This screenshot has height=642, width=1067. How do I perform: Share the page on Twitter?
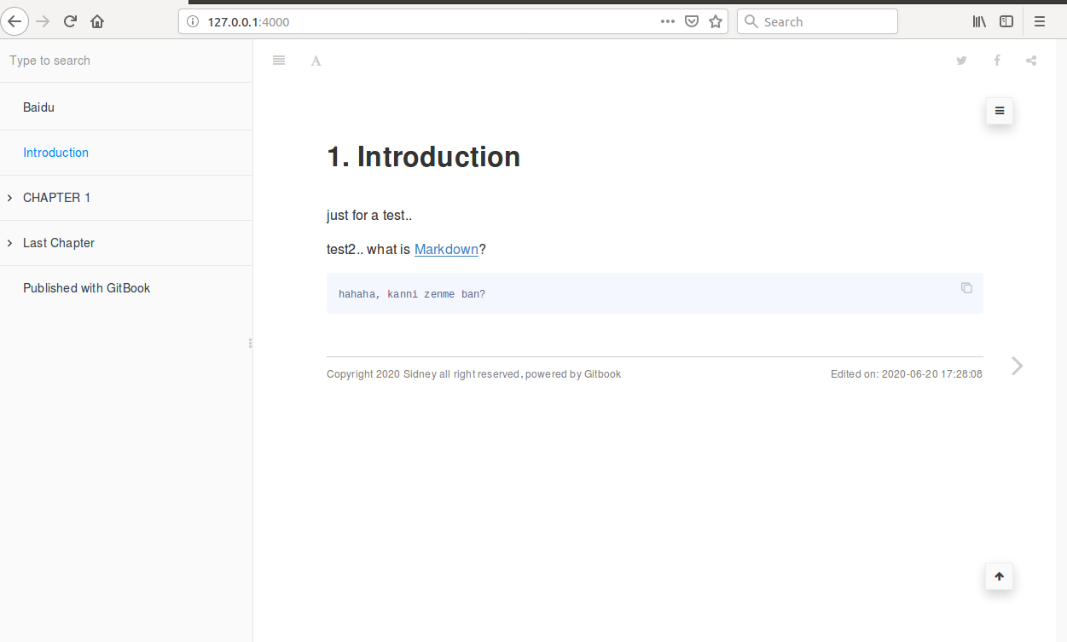pyautogui.click(x=961, y=61)
